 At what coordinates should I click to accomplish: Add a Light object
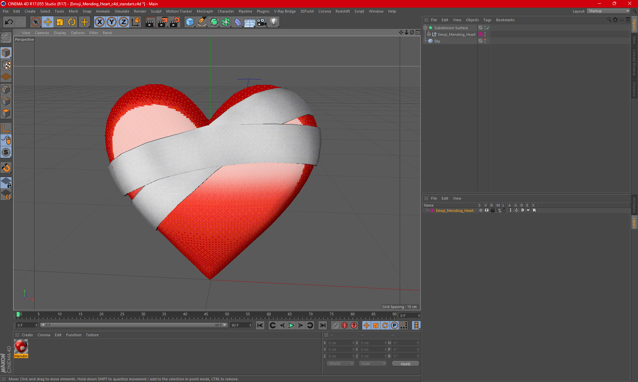(x=274, y=22)
